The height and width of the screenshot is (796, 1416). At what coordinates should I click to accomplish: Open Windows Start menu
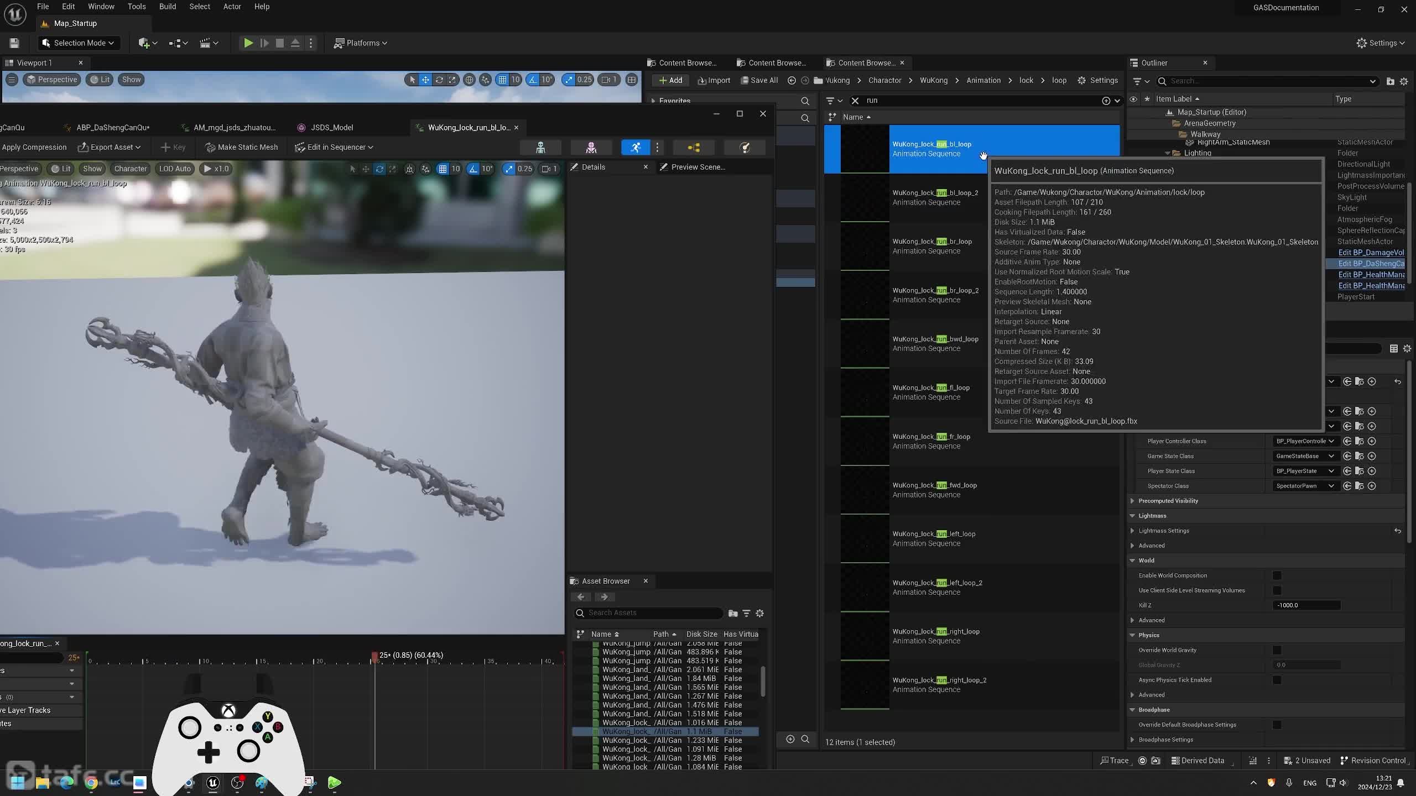click(x=18, y=783)
